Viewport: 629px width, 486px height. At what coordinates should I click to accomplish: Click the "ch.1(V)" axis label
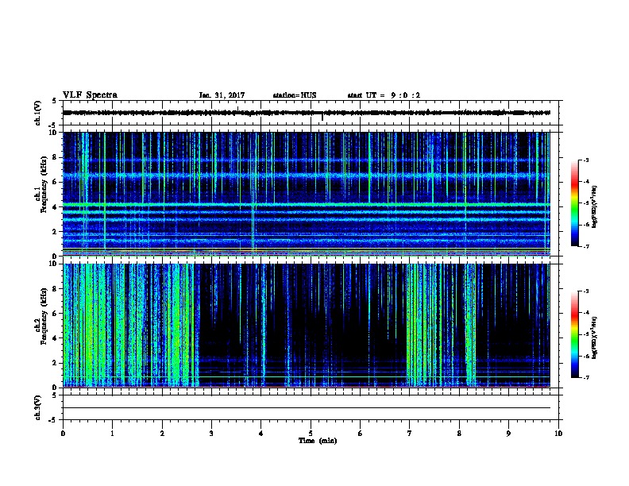[37, 113]
